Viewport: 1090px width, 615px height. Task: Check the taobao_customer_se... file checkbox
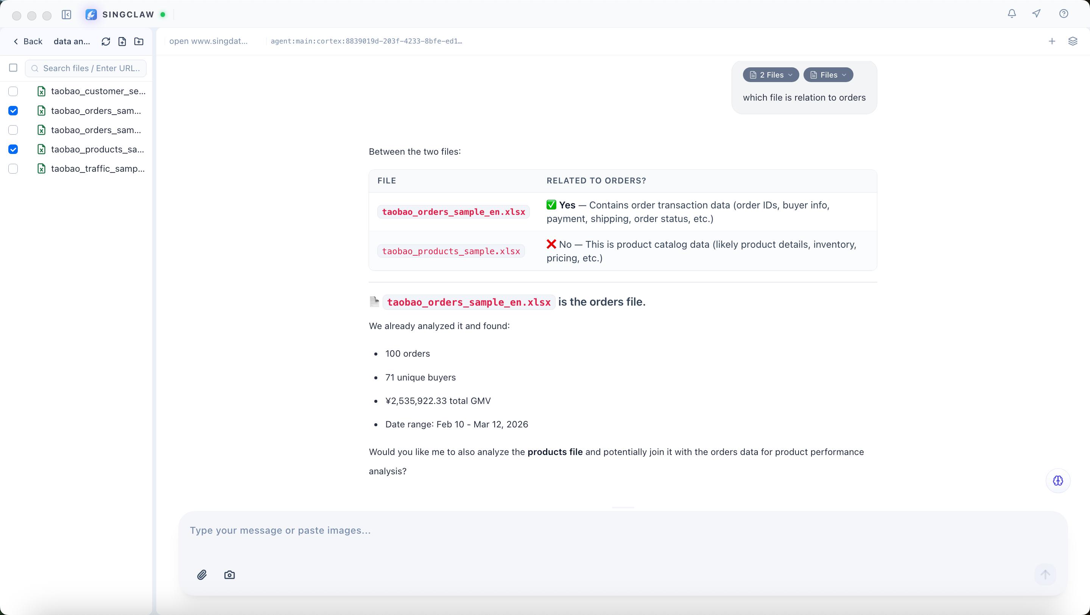click(x=13, y=92)
